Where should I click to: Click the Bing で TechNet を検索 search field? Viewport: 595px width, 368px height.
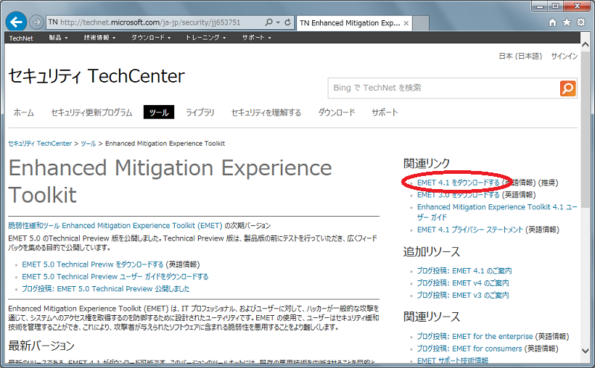pos(443,88)
